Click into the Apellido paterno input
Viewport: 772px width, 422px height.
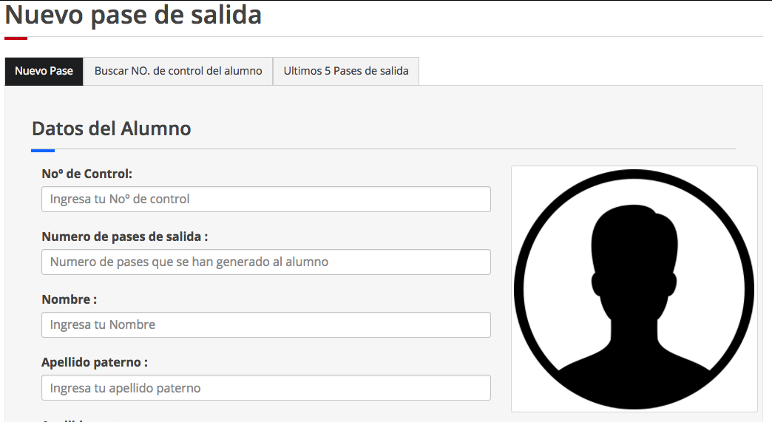click(266, 387)
